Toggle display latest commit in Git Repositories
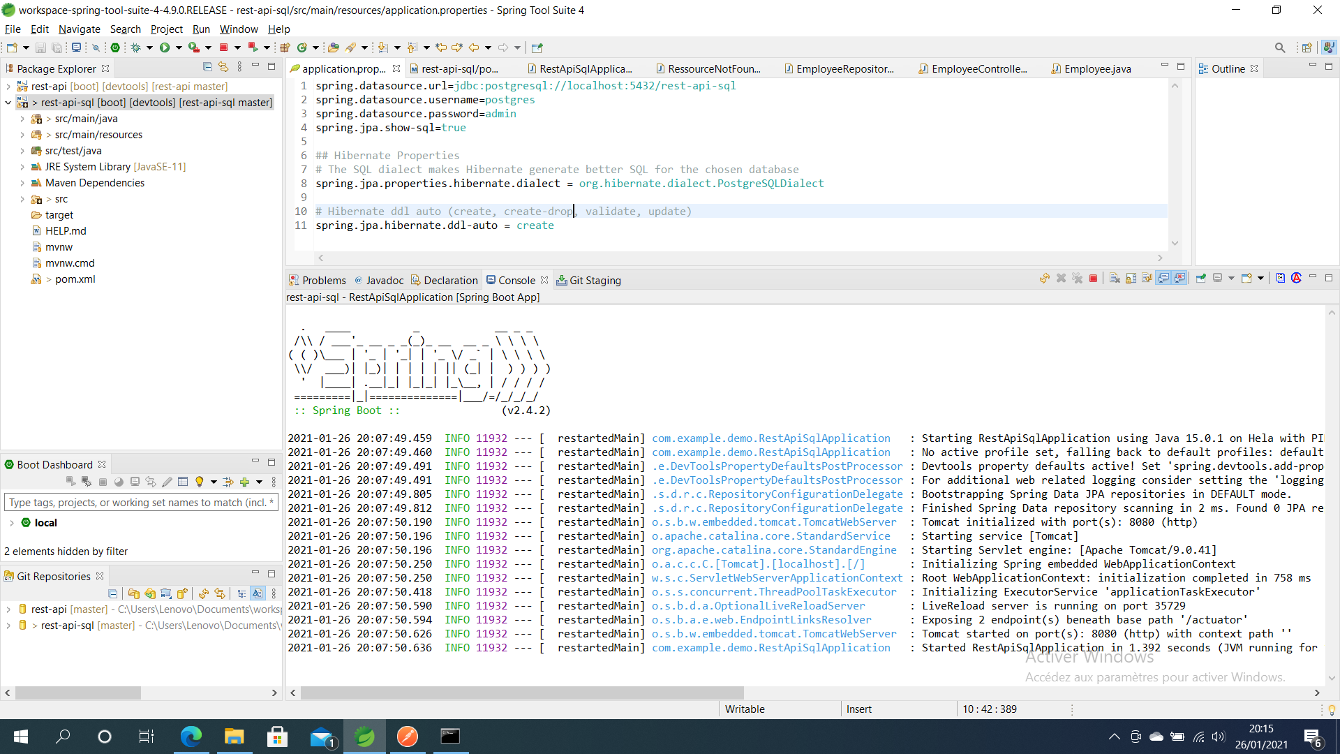 tap(258, 593)
